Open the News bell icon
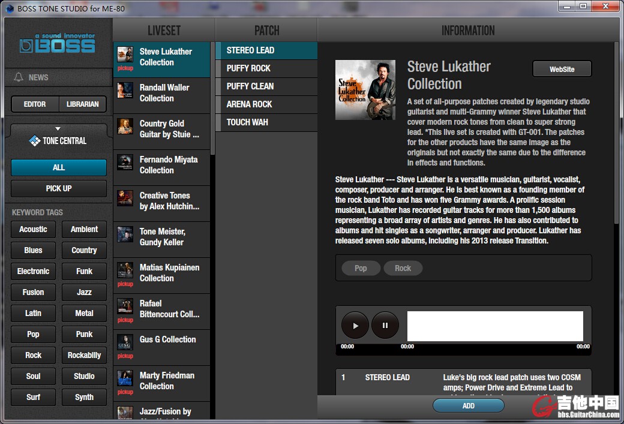The image size is (624, 424). pyautogui.click(x=19, y=77)
